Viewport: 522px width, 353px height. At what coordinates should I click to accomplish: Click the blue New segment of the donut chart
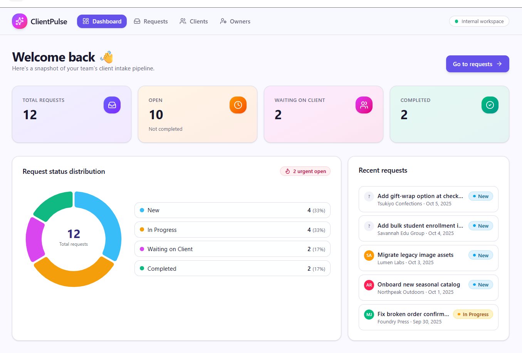point(110,221)
